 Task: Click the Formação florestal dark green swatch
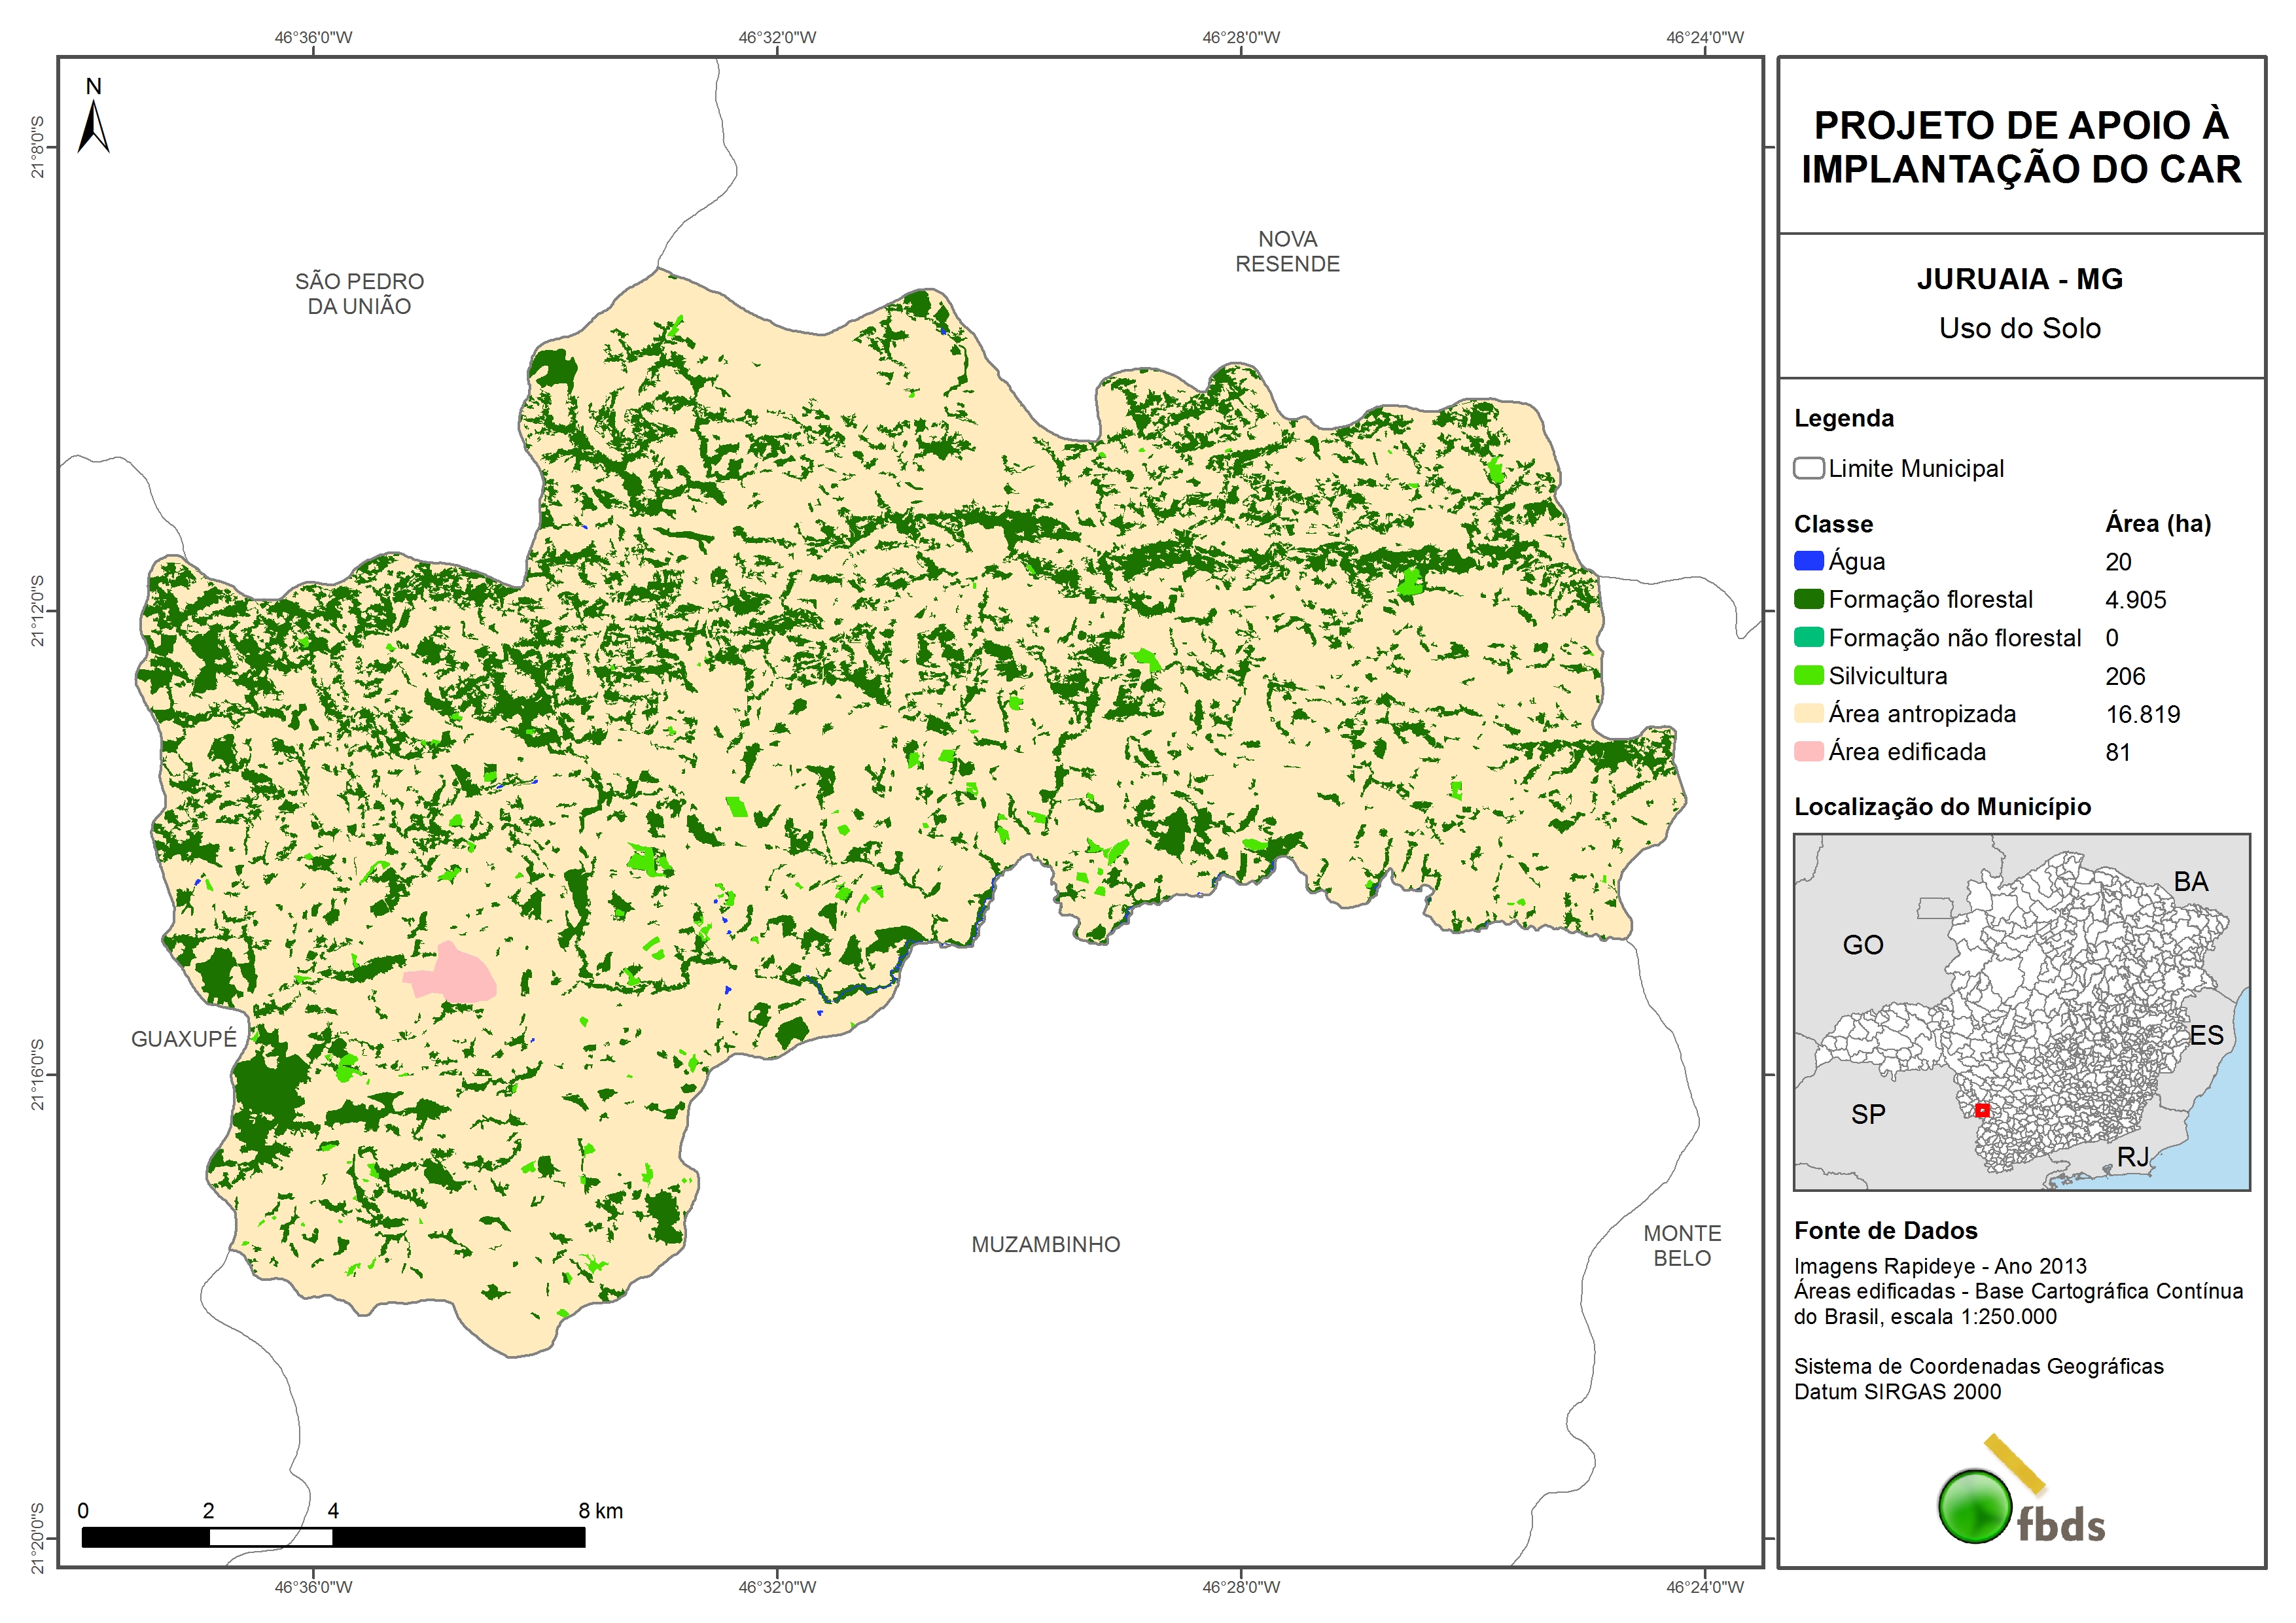pos(1808,599)
